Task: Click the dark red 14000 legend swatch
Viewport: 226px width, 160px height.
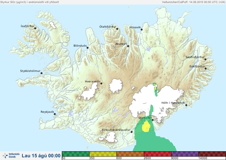Action: [x=212, y=154]
